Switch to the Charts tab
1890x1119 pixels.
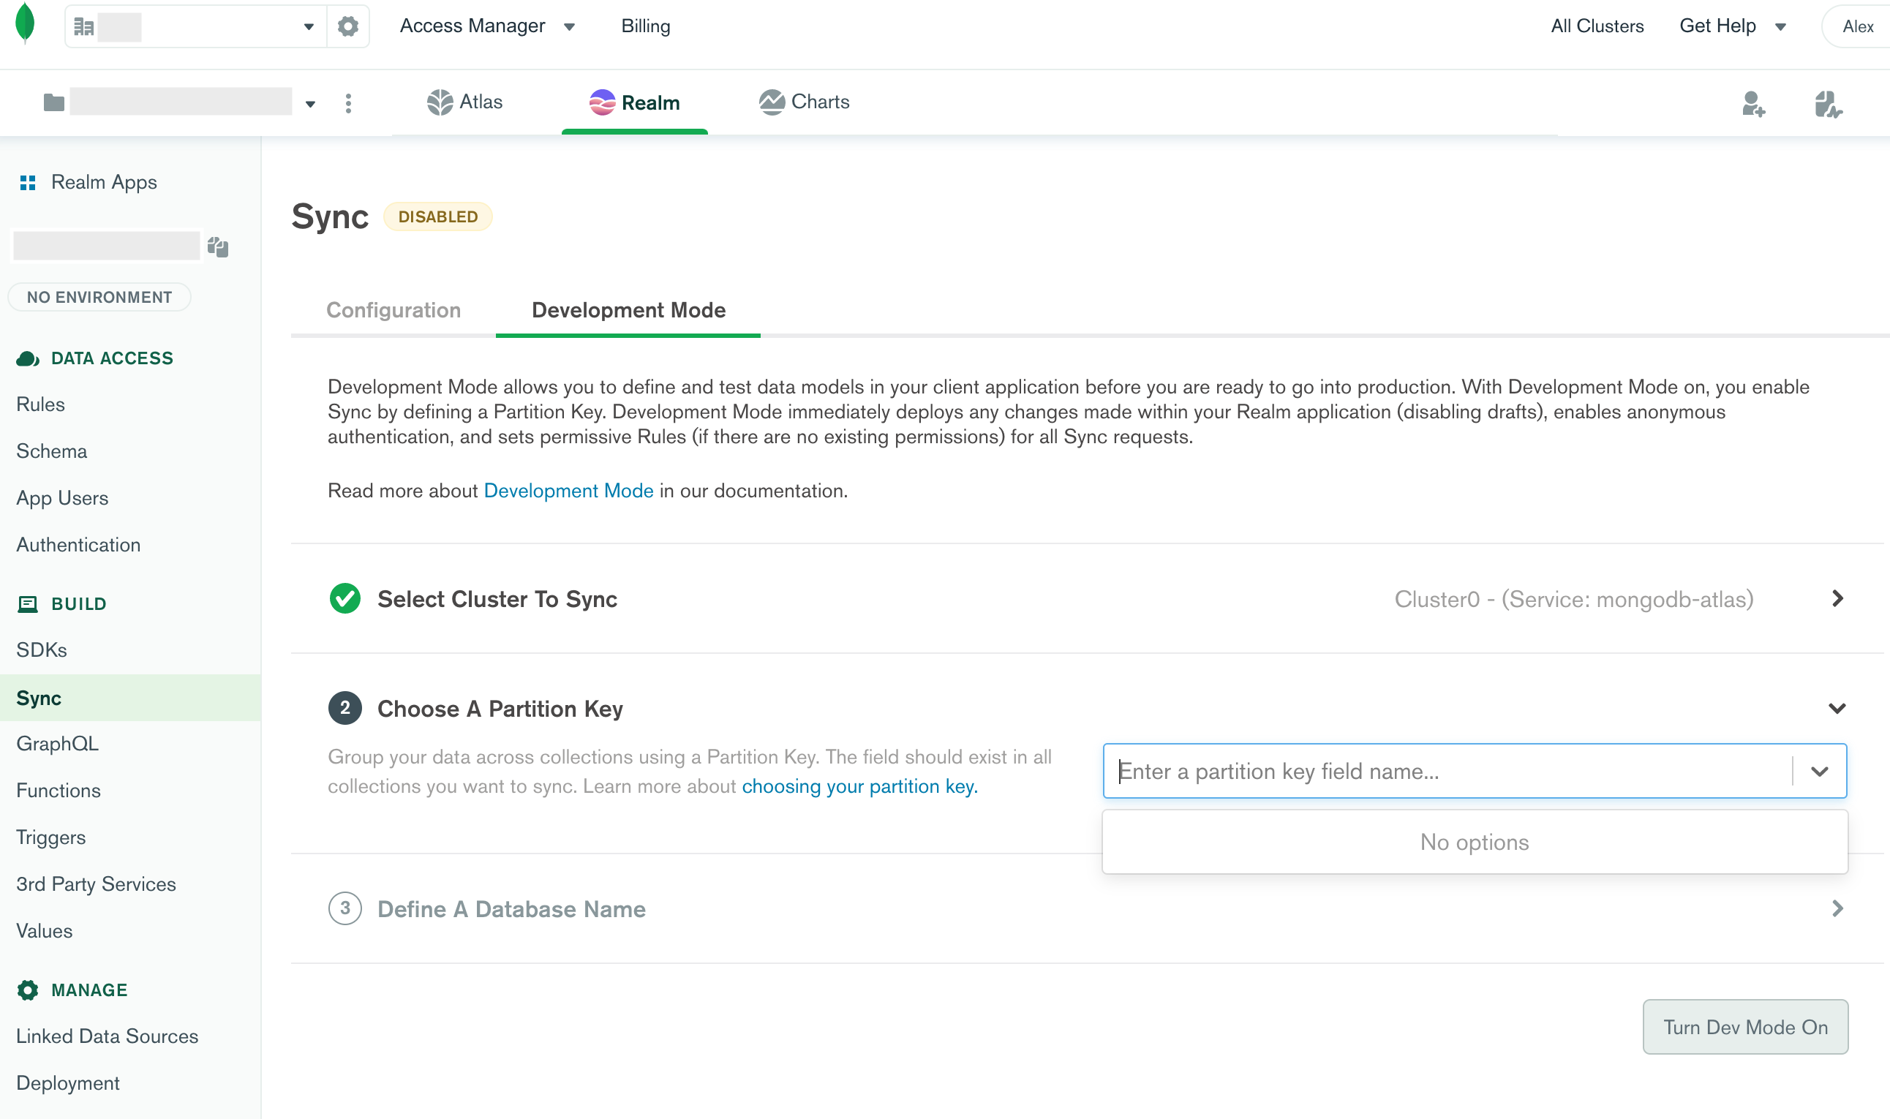tap(804, 102)
